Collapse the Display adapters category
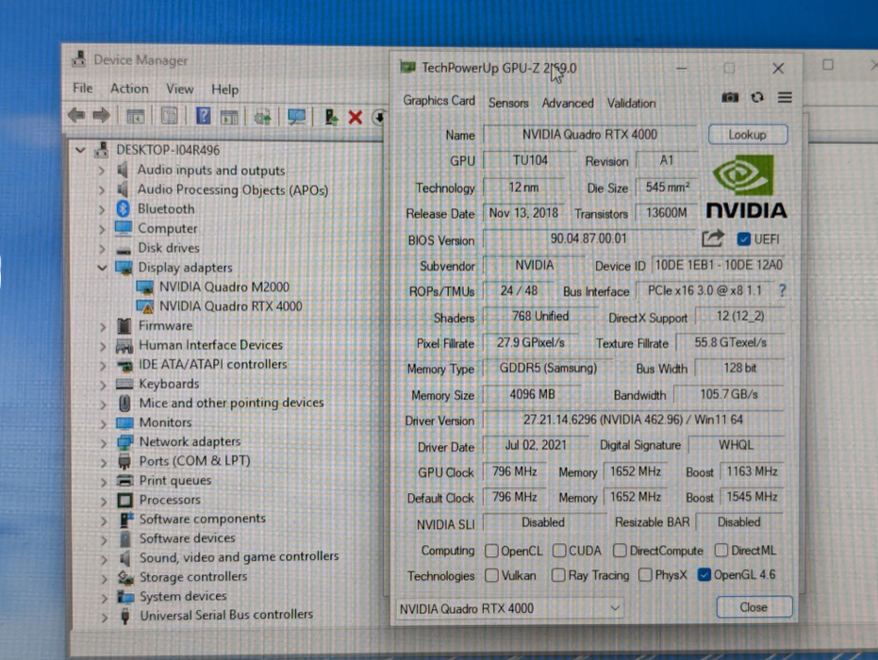This screenshot has width=878, height=660. (x=102, y=268)
